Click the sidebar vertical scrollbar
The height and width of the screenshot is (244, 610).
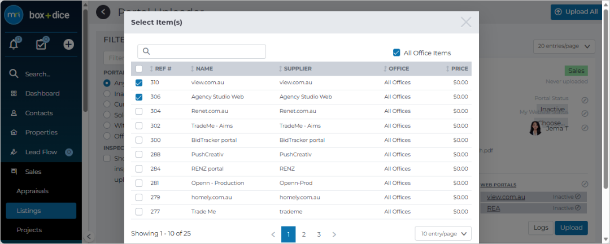click(85, 60)
